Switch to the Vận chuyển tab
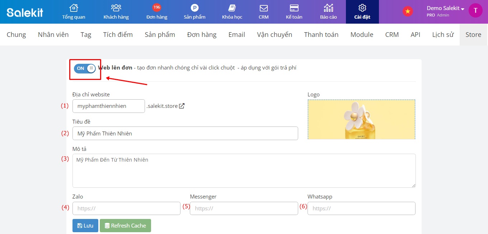 (274, 34)
